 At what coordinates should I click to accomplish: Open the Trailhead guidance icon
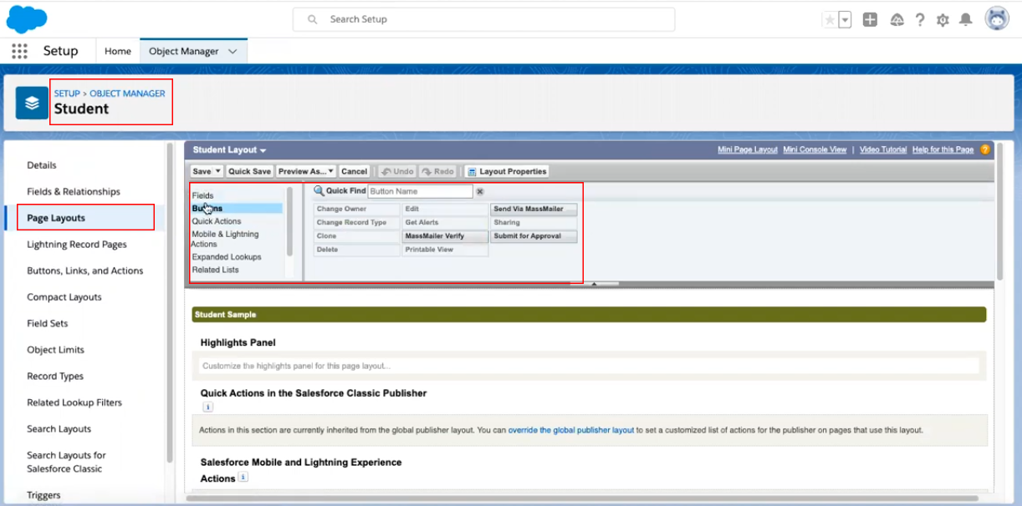pos(897,20)
